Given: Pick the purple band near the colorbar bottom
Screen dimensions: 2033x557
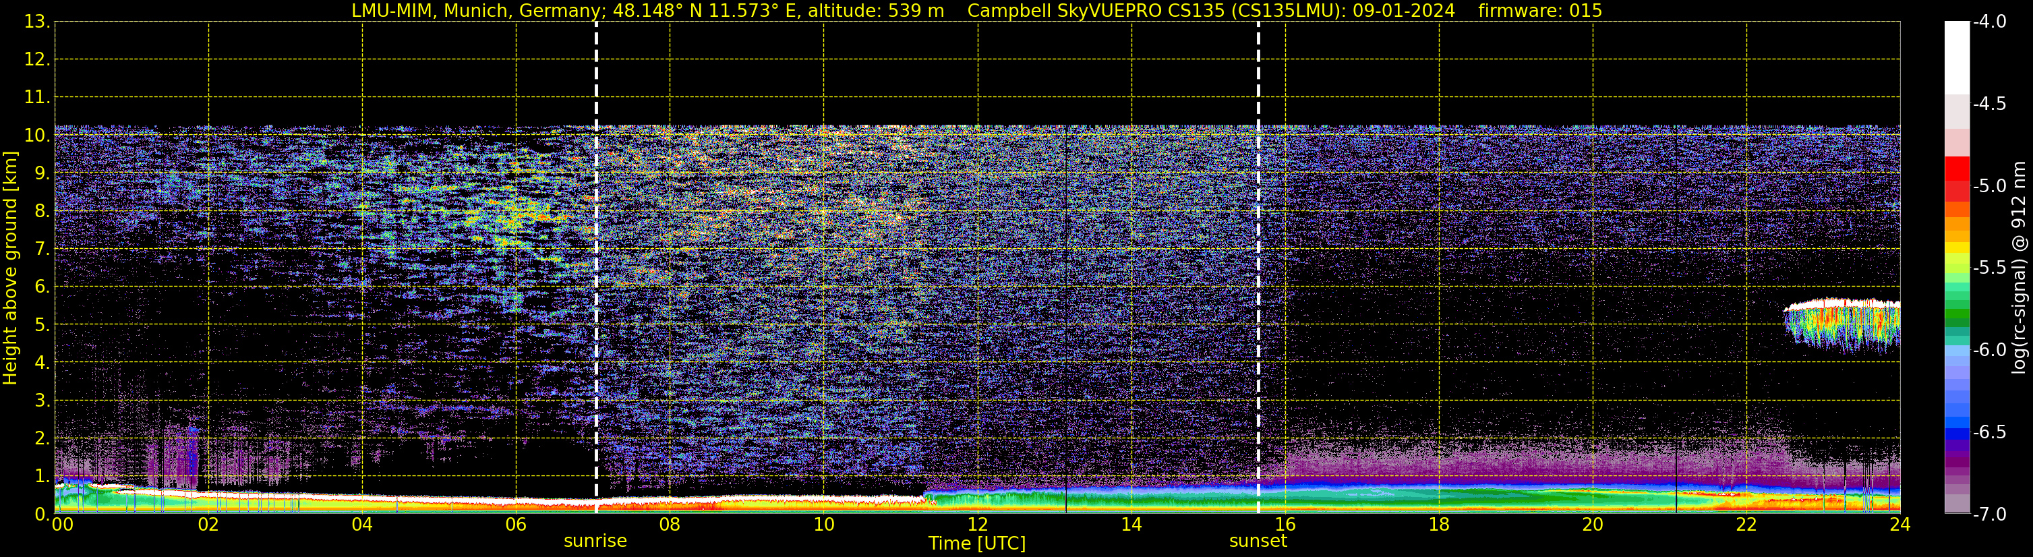Looking at the screenshot, I should [1956, 461].
